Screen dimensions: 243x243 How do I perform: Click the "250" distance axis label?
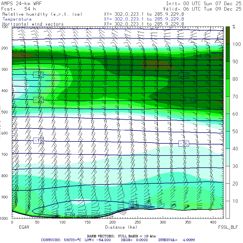(138, 222)
